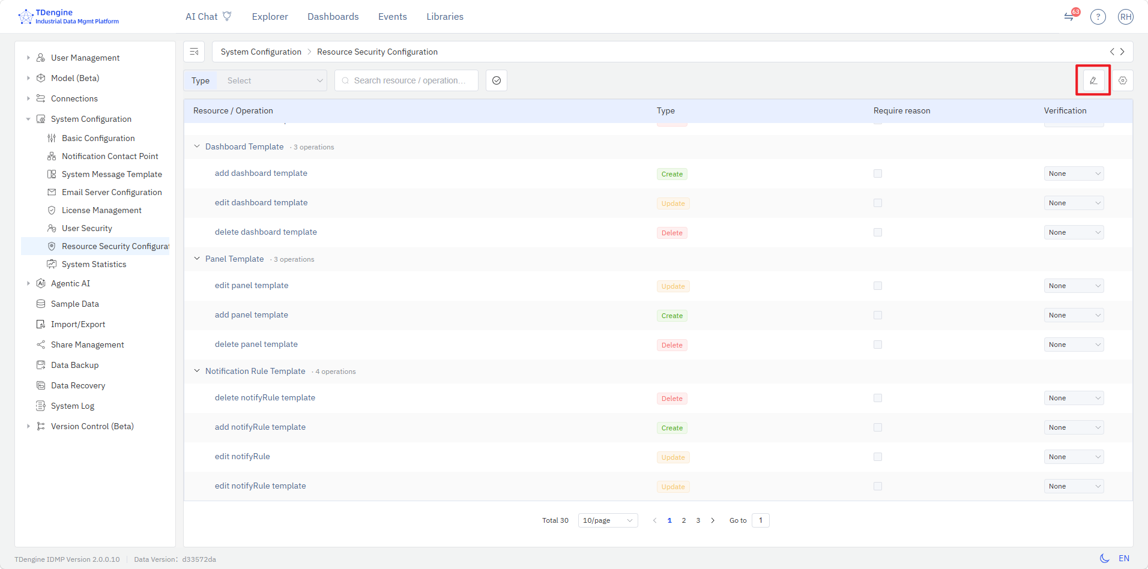This screenshot has height=569, width=1148.
Task: Open the Events menu
Action: click(x=393, y=17)
